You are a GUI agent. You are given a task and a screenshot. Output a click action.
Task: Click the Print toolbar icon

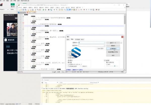point(32,10)
